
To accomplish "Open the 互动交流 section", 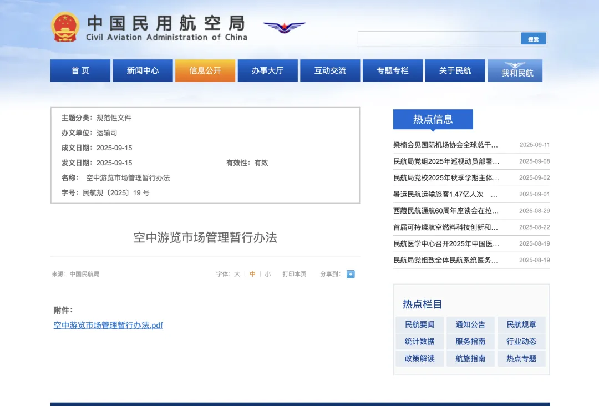I will [x=329, y=70].
